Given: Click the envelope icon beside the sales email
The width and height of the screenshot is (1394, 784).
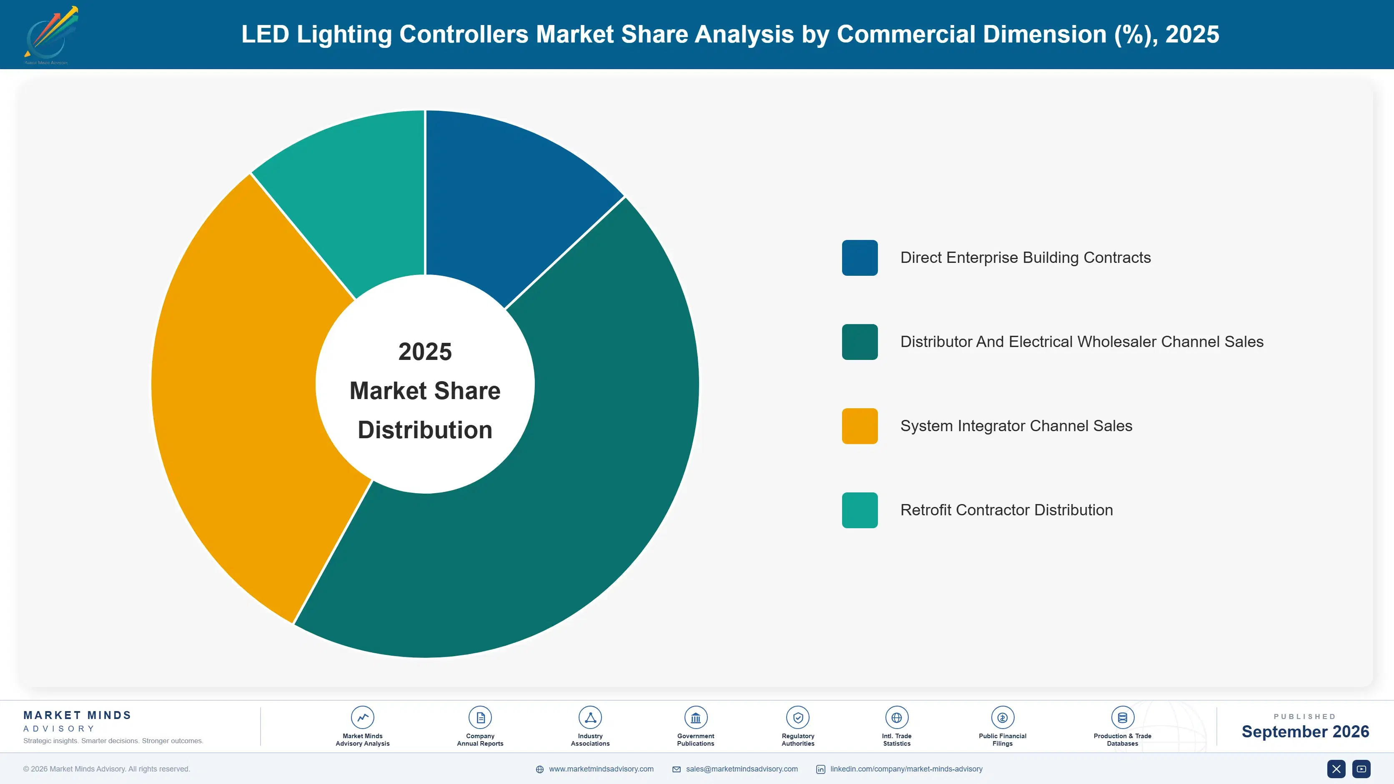Looking at the screenshot, I should click(x=677, y=769).
